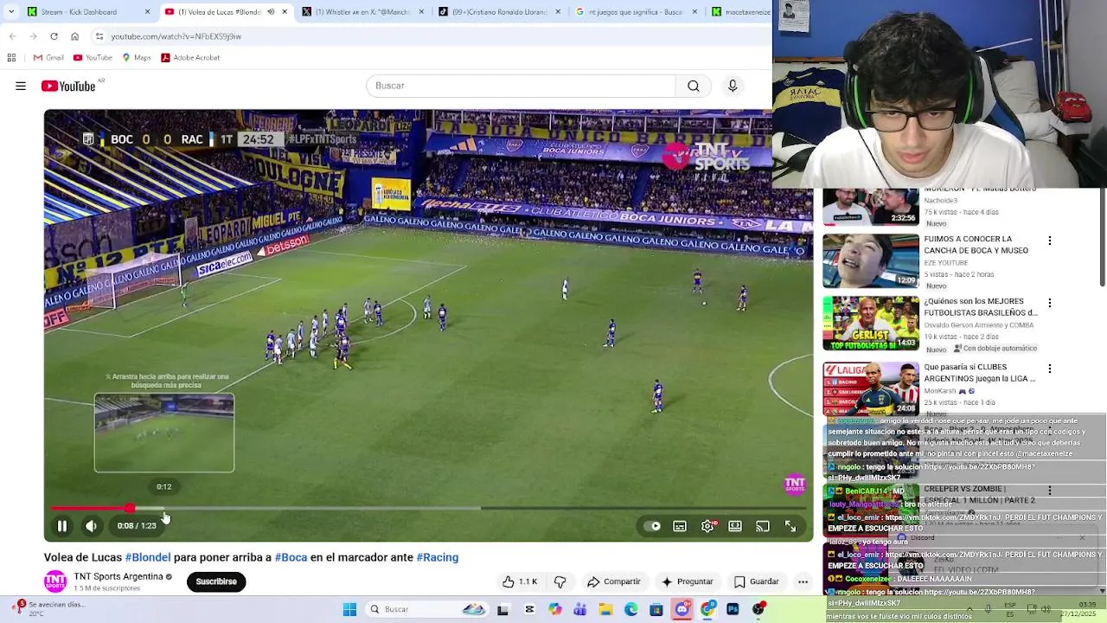
Task: Open the Preguntar assistant button
Action: pyautogui.click(x=688, y=581)
